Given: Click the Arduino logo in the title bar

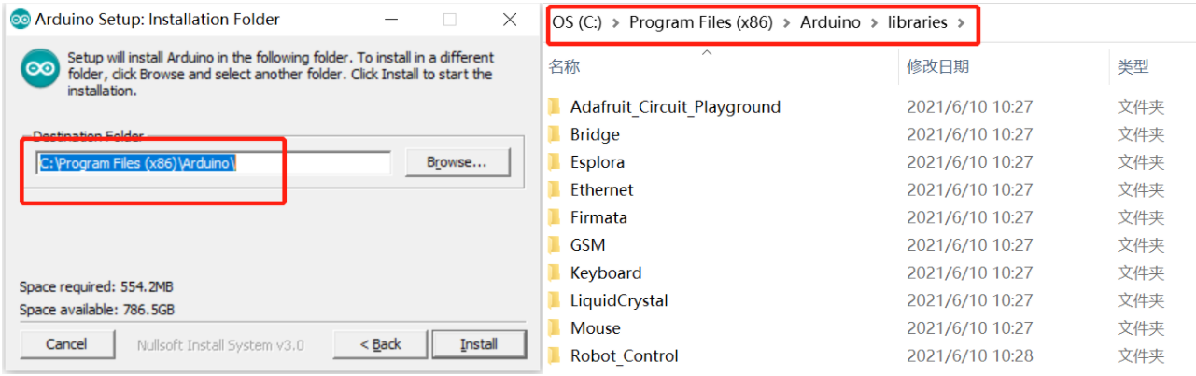Looking at the screenshot, I should (20, 20).
